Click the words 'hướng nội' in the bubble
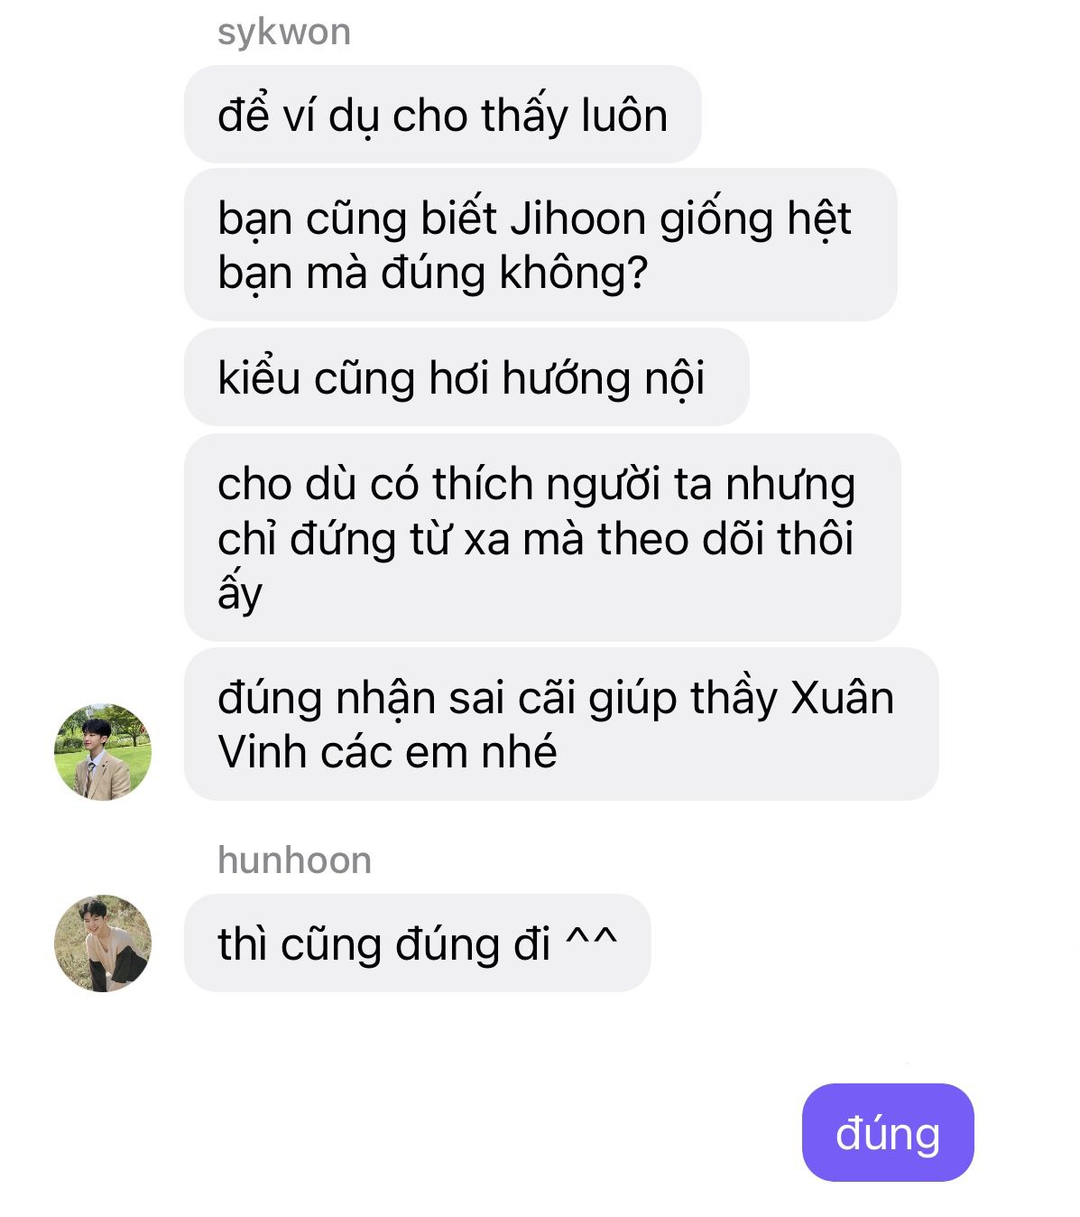This screenshot has height=1217, width=1080. pyautogui.click(x=603, y=379)
